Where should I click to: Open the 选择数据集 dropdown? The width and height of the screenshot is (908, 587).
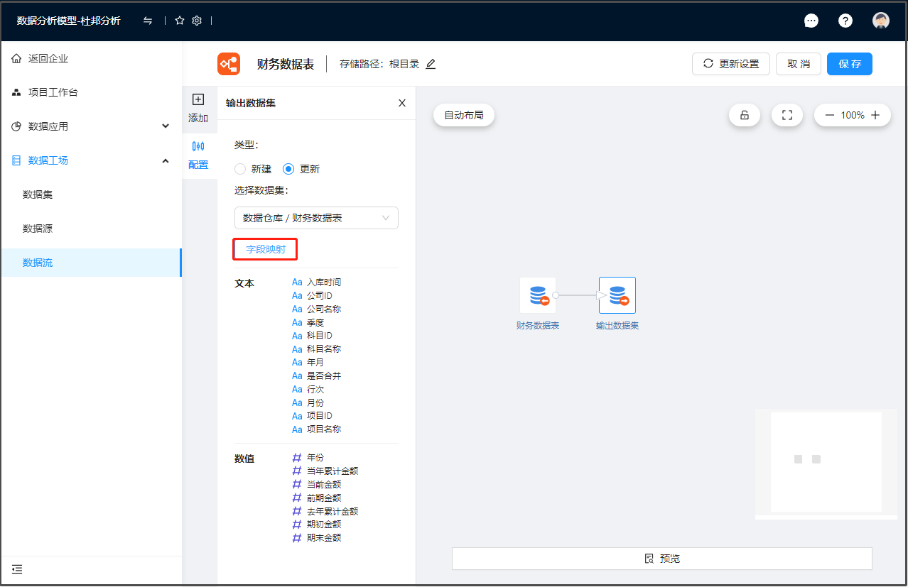coord(316,218)
